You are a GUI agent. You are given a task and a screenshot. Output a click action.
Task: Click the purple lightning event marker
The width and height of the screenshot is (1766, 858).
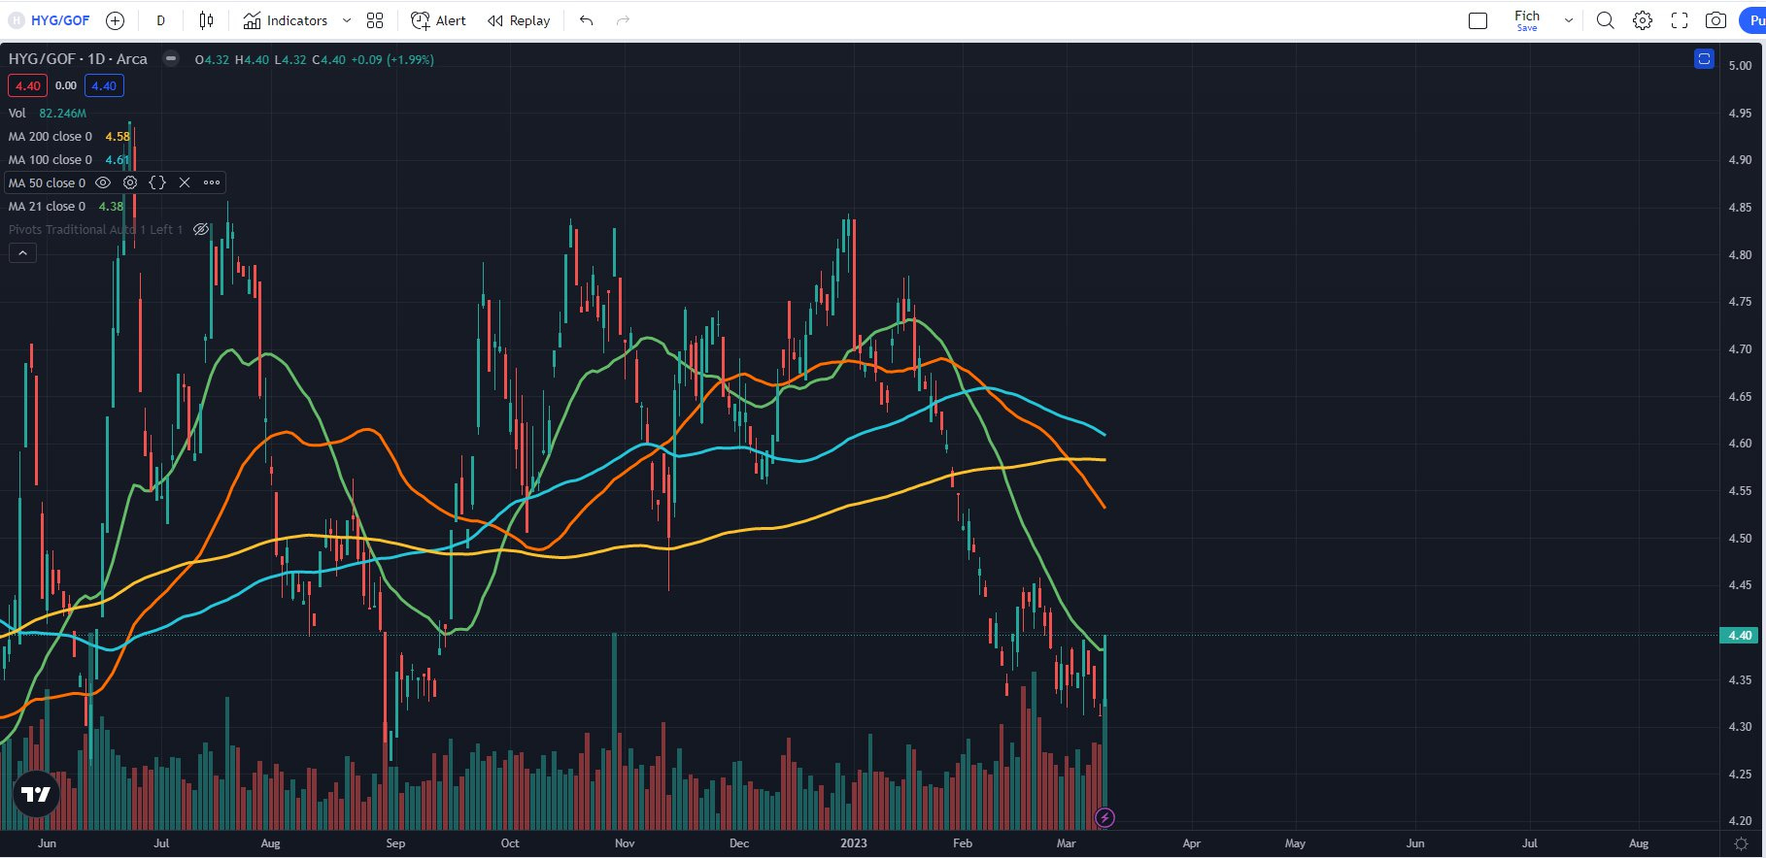[x=1104, y=817]
